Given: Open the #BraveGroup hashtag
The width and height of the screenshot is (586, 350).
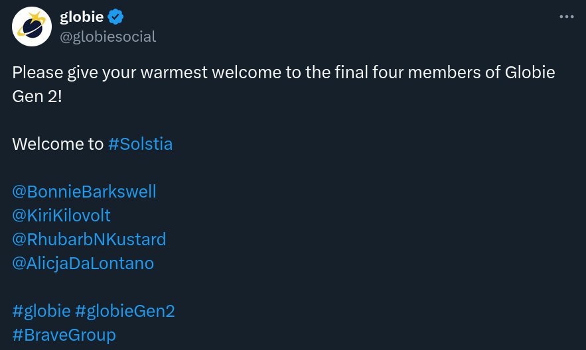Looking at the screenshot, I should (64, 335).
